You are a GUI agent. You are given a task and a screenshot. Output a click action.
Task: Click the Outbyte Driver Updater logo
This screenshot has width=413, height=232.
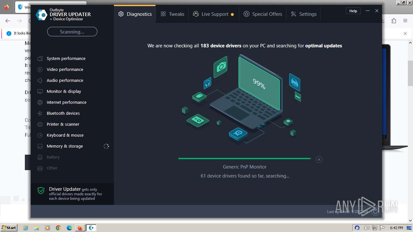pyautogui.click(x=41, y=15)
